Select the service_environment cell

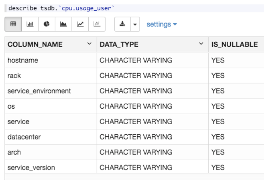(39, 91)
